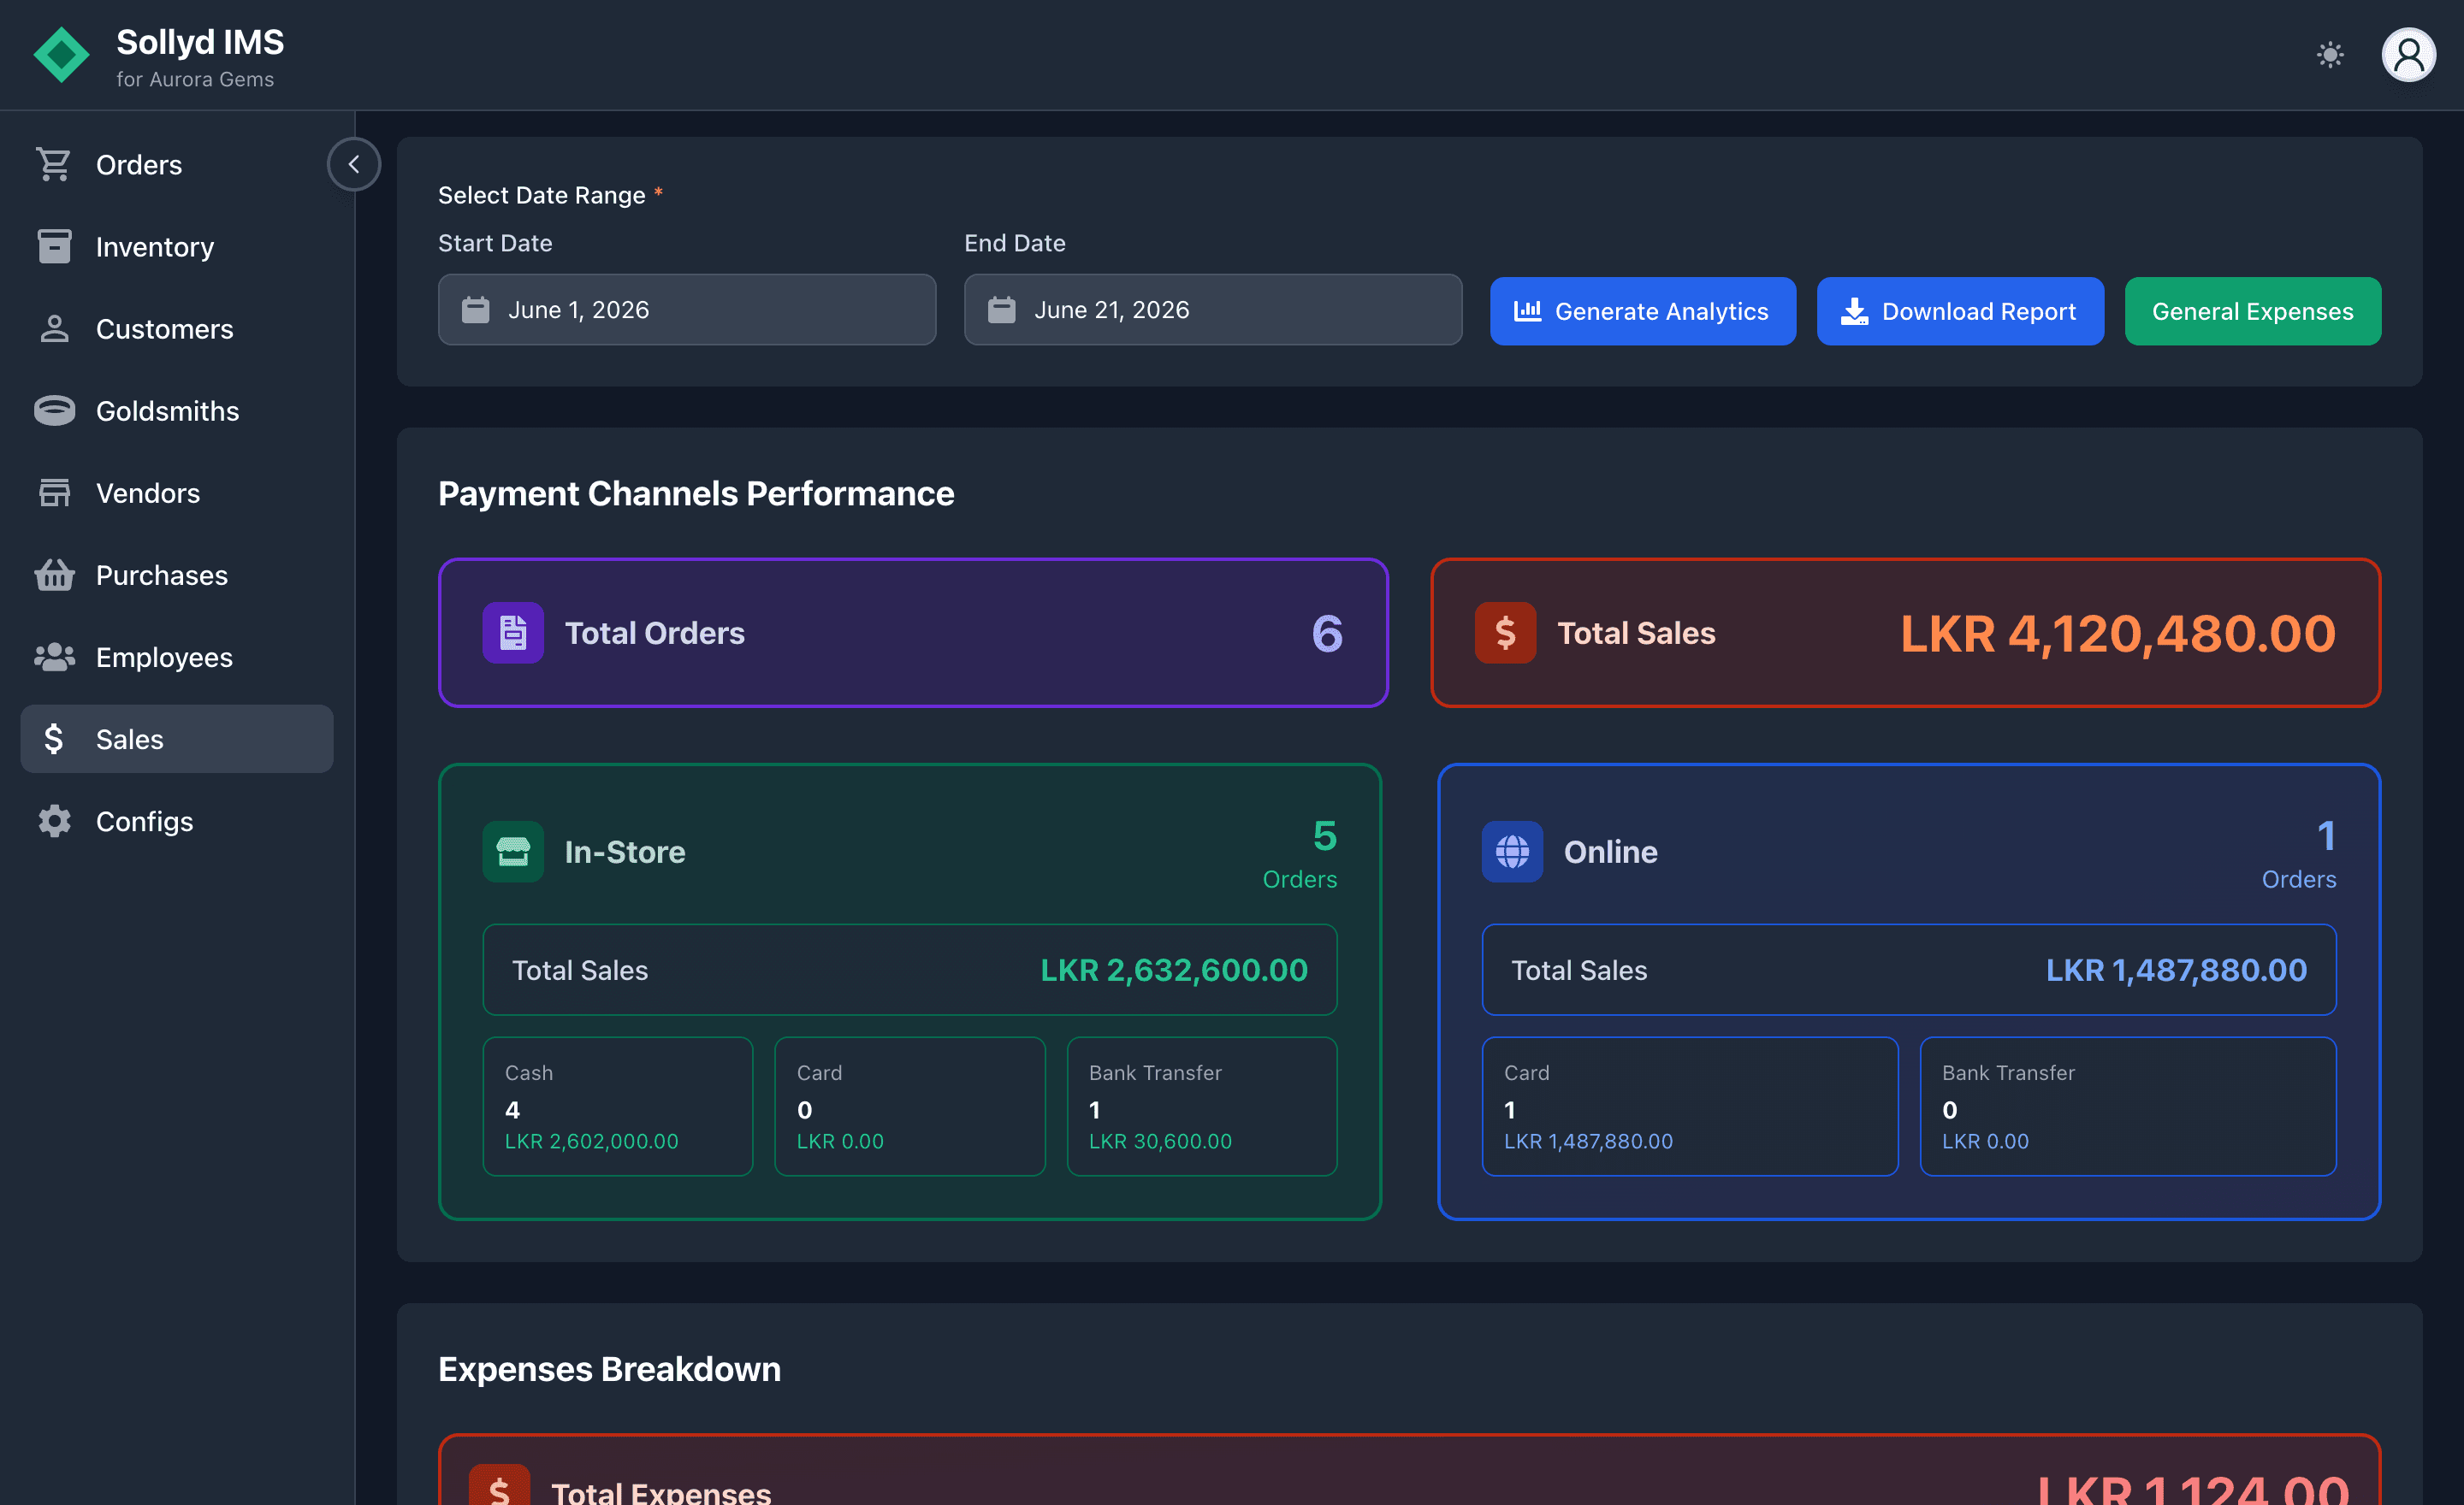Click the Total Orders value 6
Screen dimensions: 2464x1505
tap(1327, 634)
